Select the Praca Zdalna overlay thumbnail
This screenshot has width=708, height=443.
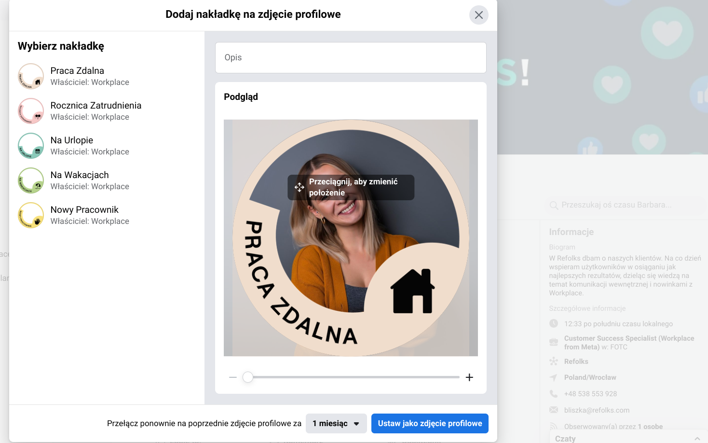coord(31,76)
